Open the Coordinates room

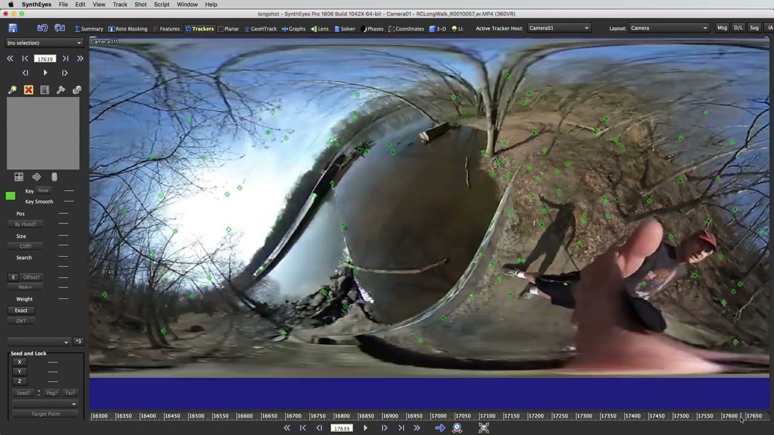tap(406, 28)
